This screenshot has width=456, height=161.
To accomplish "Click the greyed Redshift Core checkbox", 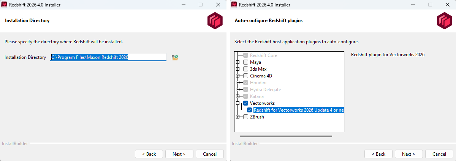I will click(x=245, y=55).
